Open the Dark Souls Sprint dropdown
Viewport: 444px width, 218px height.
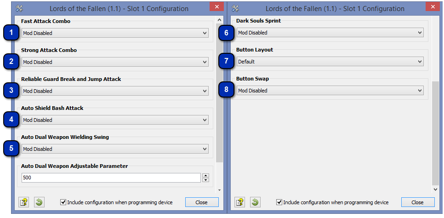[x=330, y=33]
